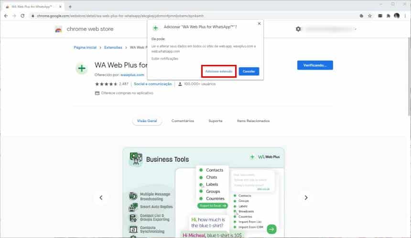Viewport: 411px width, 238px height.
Task: Show next screenshot with right arrow
Action: [x=306, y=198]
